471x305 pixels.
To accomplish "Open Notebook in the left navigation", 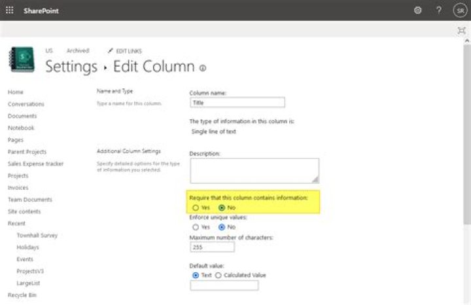I will [21, 128].
